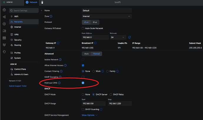
Task: Open Networks settings
Action: 24,22
